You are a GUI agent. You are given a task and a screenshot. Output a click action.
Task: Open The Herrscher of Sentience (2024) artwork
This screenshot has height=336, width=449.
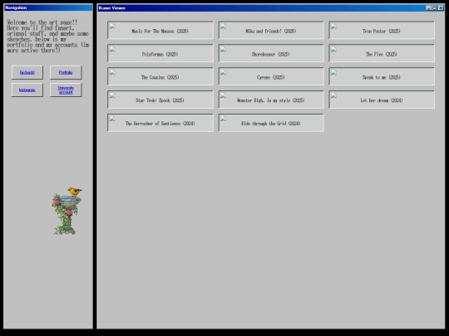point(160,123)
